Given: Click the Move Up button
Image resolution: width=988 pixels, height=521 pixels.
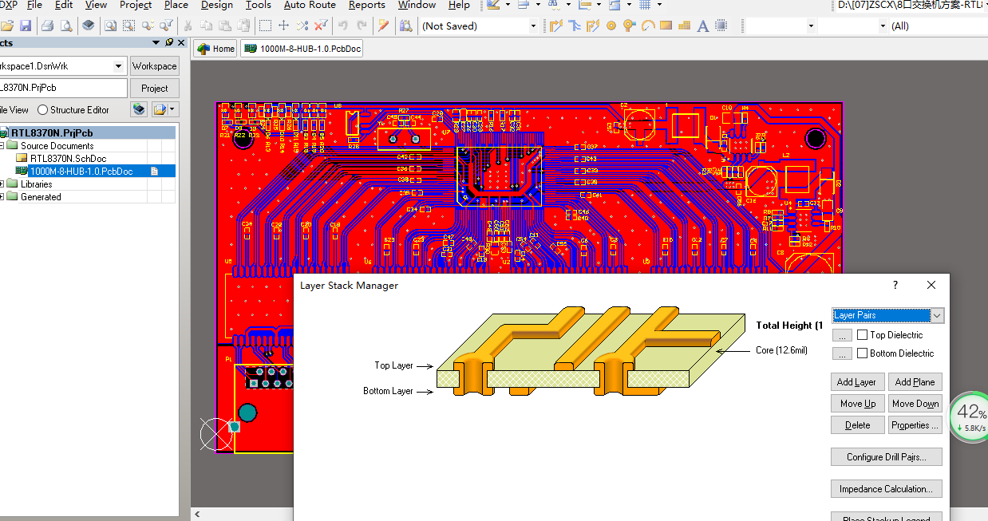Looking at the screenshot, I should pyautogui.click(x=858, y=404).
